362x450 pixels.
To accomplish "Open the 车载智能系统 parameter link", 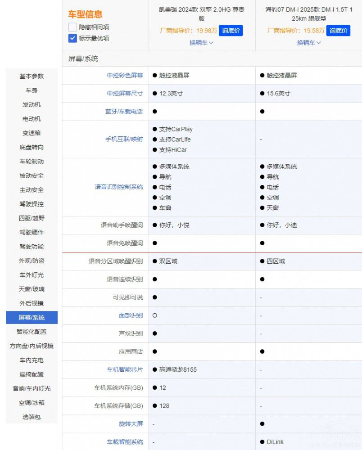I will 125,442.
